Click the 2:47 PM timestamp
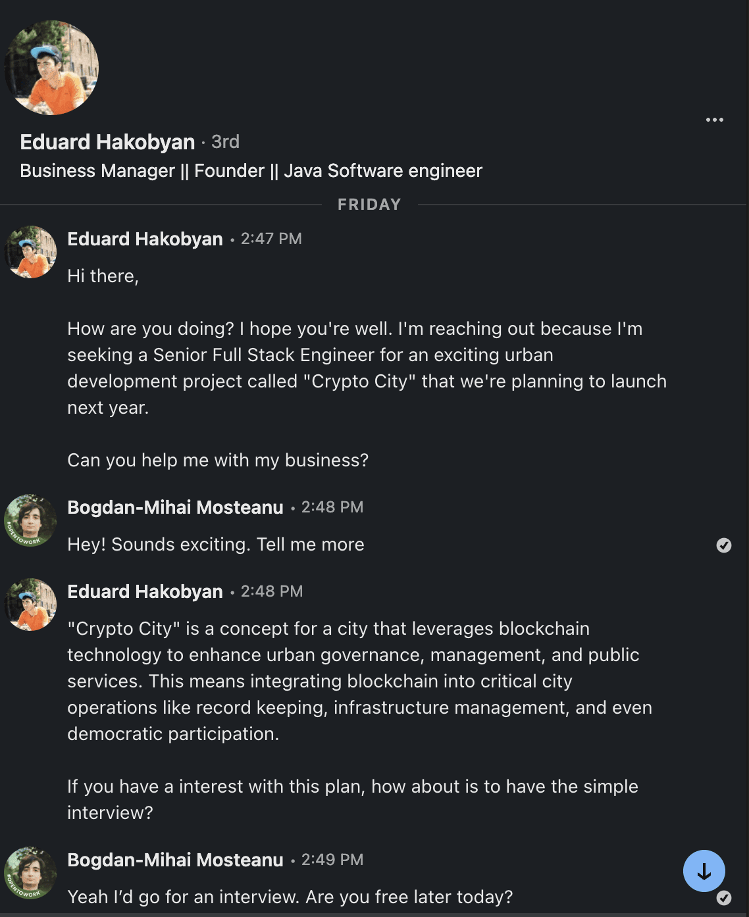The width and height of the screenshot is (749, 917). pyautogui.click(x=271, y=239)
